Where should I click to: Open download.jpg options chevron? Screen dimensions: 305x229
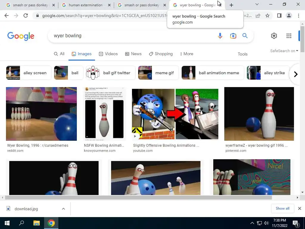63,209
